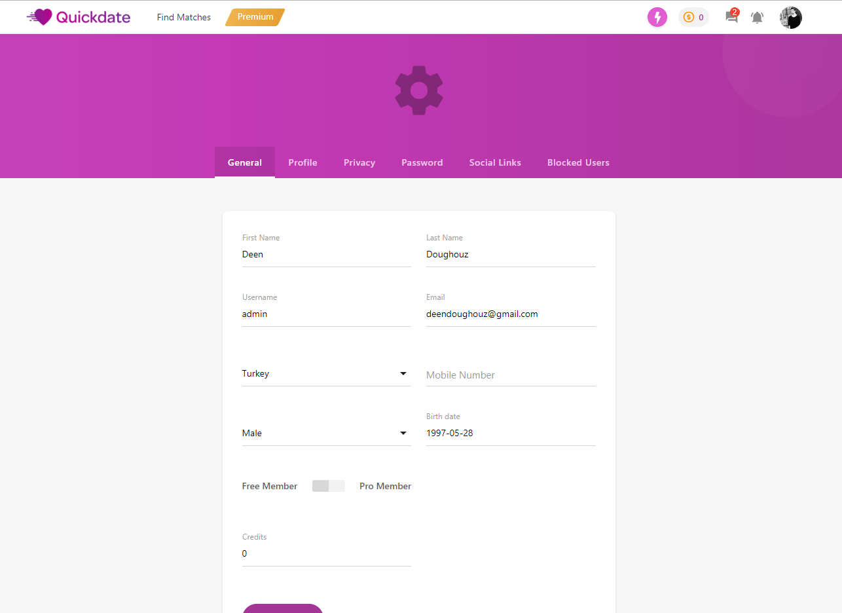Screen dimensions: 842x613
Task: Click the Premium button
Action: coord(255,17)
